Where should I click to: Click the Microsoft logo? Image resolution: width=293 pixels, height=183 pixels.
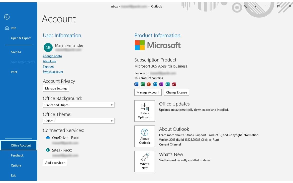coord(158,45)
